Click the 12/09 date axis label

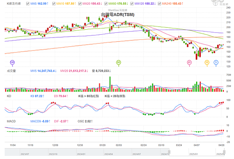point(55,145)
